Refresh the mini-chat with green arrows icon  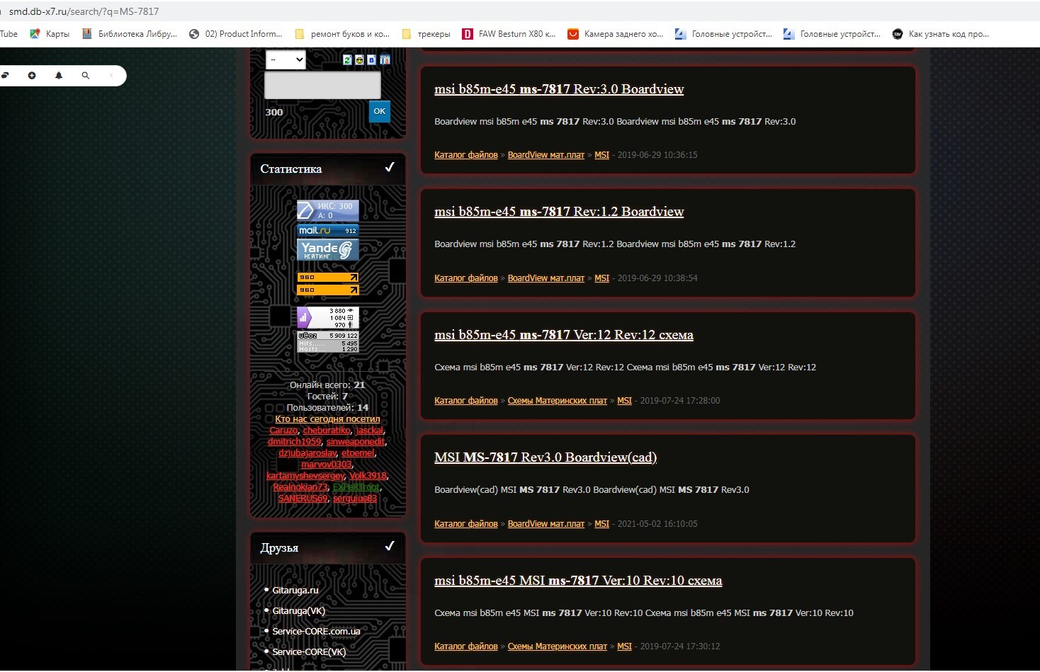[x=347, y=59]
